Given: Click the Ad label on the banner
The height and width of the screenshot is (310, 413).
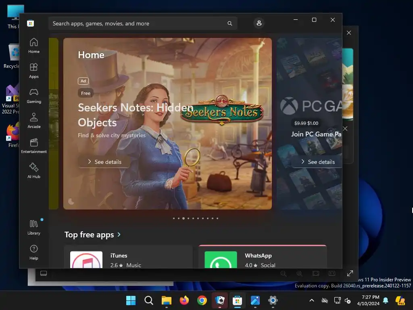Looking at the screenshot, I should (83, 81).
